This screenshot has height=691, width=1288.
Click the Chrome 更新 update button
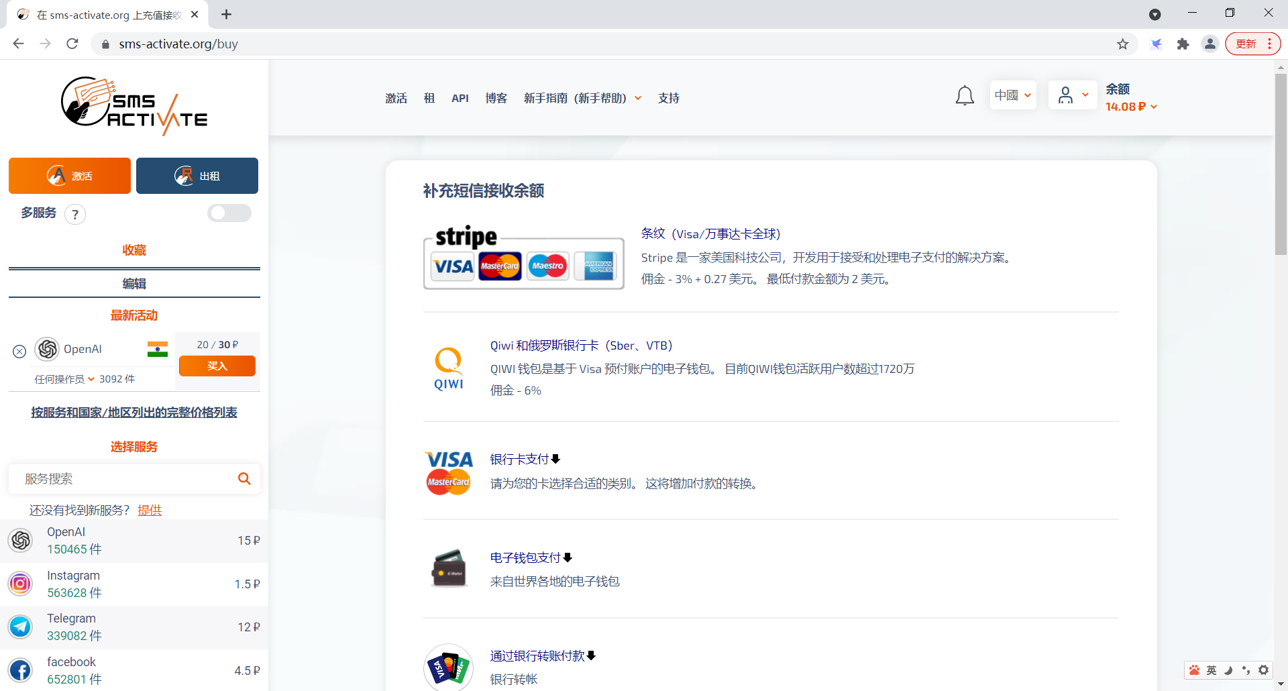(x=1252, y=44)
